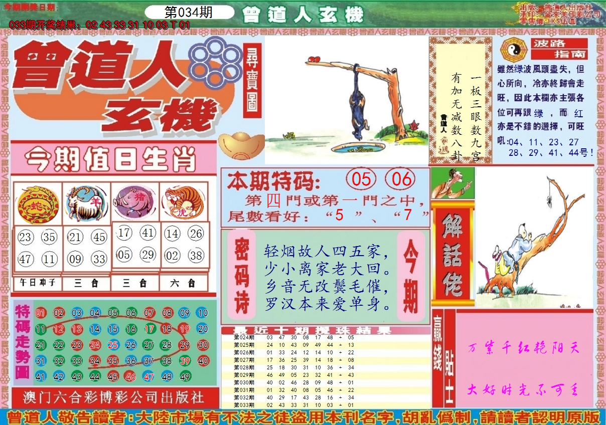Click the 第028期 row in results table
This screenshot has width=606, height=425.
pos(326,367)
